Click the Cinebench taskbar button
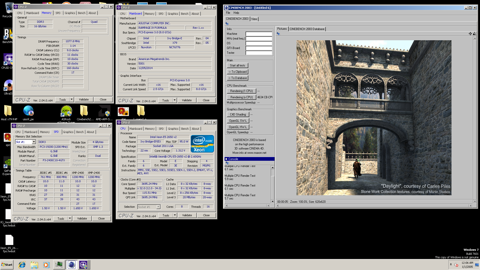This screenshot has height=270, width=480. coord(71,265)
